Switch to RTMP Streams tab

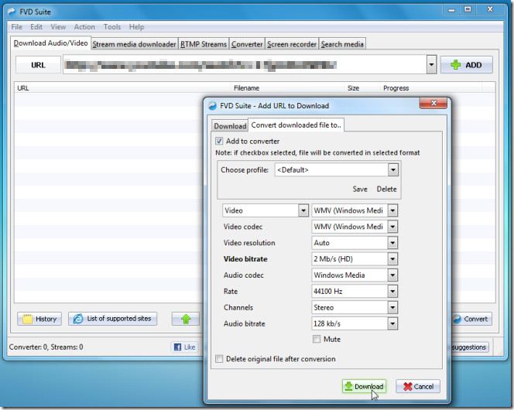(x=204, y=44)
